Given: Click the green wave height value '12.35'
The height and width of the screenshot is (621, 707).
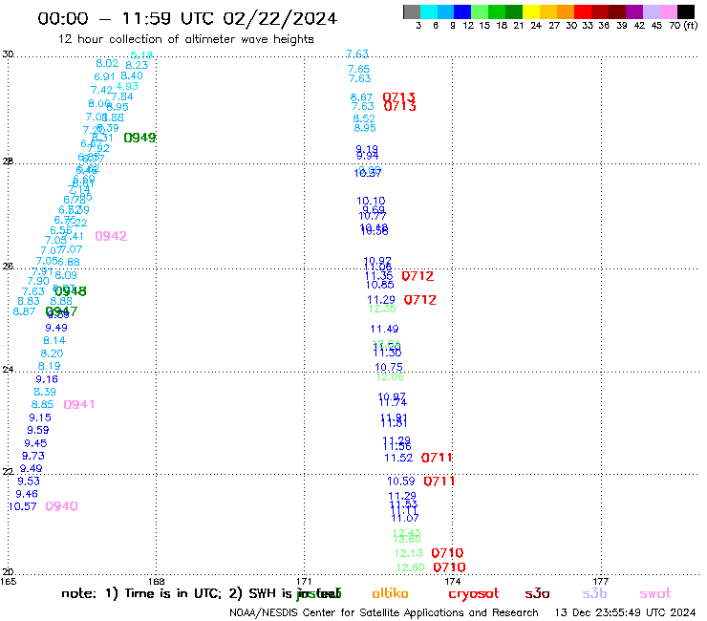Looking at the screenshot, I should coord(382,309).
